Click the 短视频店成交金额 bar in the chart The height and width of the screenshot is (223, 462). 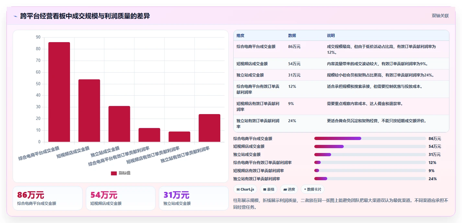(89, 111)
